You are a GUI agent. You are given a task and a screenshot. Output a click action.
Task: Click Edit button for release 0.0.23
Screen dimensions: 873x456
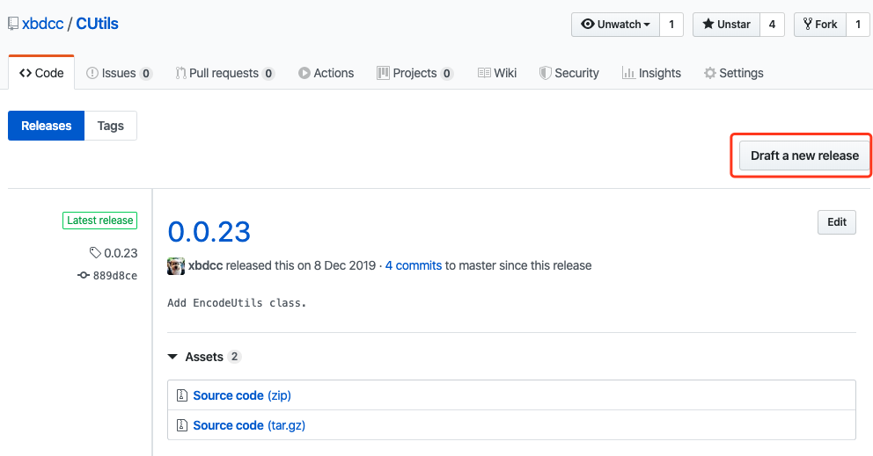click(x=836, y=222)
